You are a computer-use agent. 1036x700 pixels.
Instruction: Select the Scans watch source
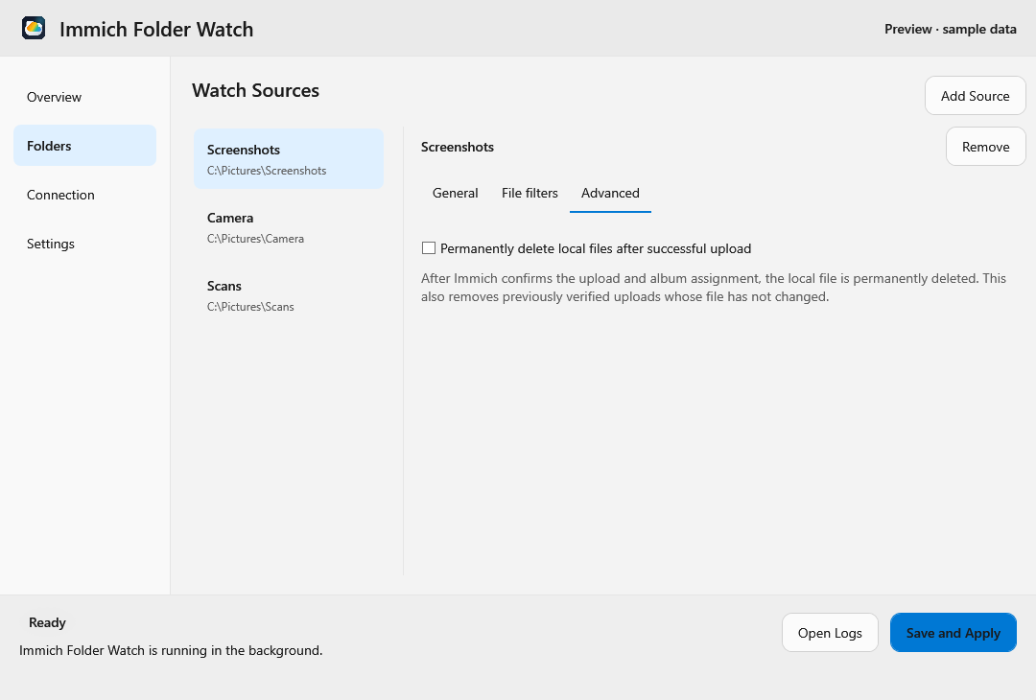pos(289,295)
